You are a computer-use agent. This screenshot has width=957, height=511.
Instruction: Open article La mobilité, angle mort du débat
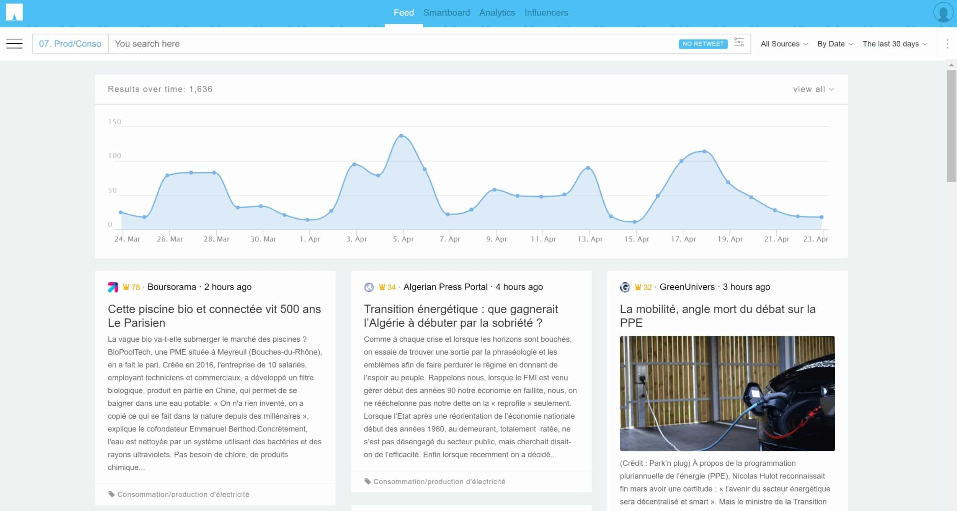pos(718,316)
